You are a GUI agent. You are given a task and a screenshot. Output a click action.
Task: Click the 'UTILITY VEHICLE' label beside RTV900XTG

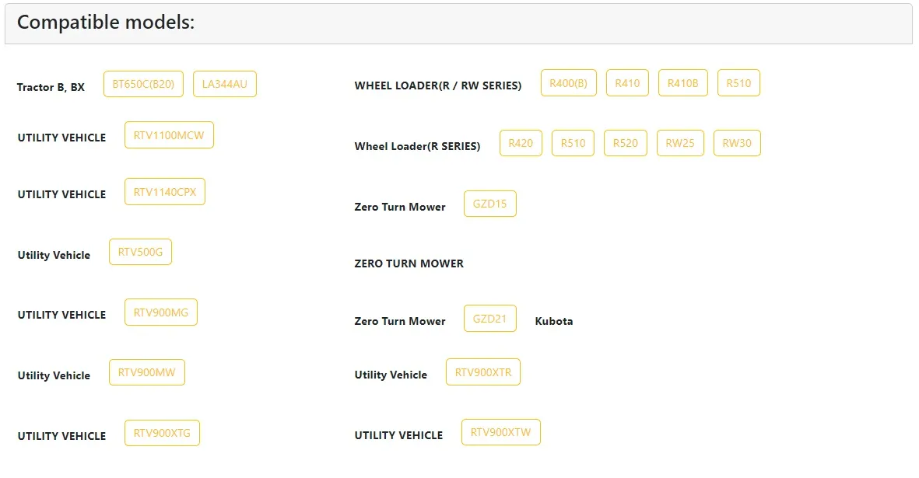61,437
